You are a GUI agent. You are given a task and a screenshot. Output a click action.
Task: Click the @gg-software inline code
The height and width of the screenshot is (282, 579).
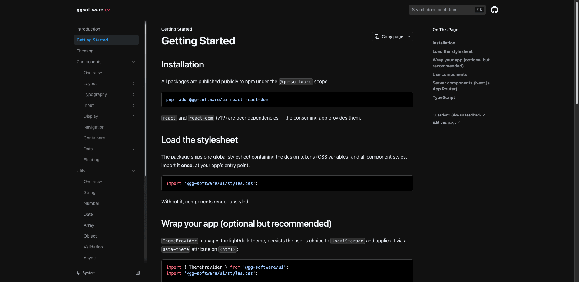(296, 82)
